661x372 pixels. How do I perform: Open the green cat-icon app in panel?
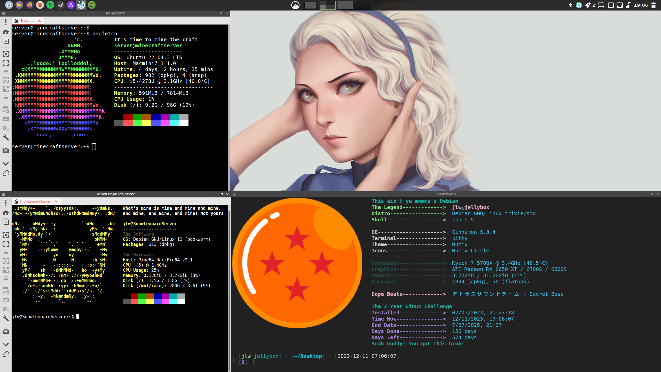92,5
